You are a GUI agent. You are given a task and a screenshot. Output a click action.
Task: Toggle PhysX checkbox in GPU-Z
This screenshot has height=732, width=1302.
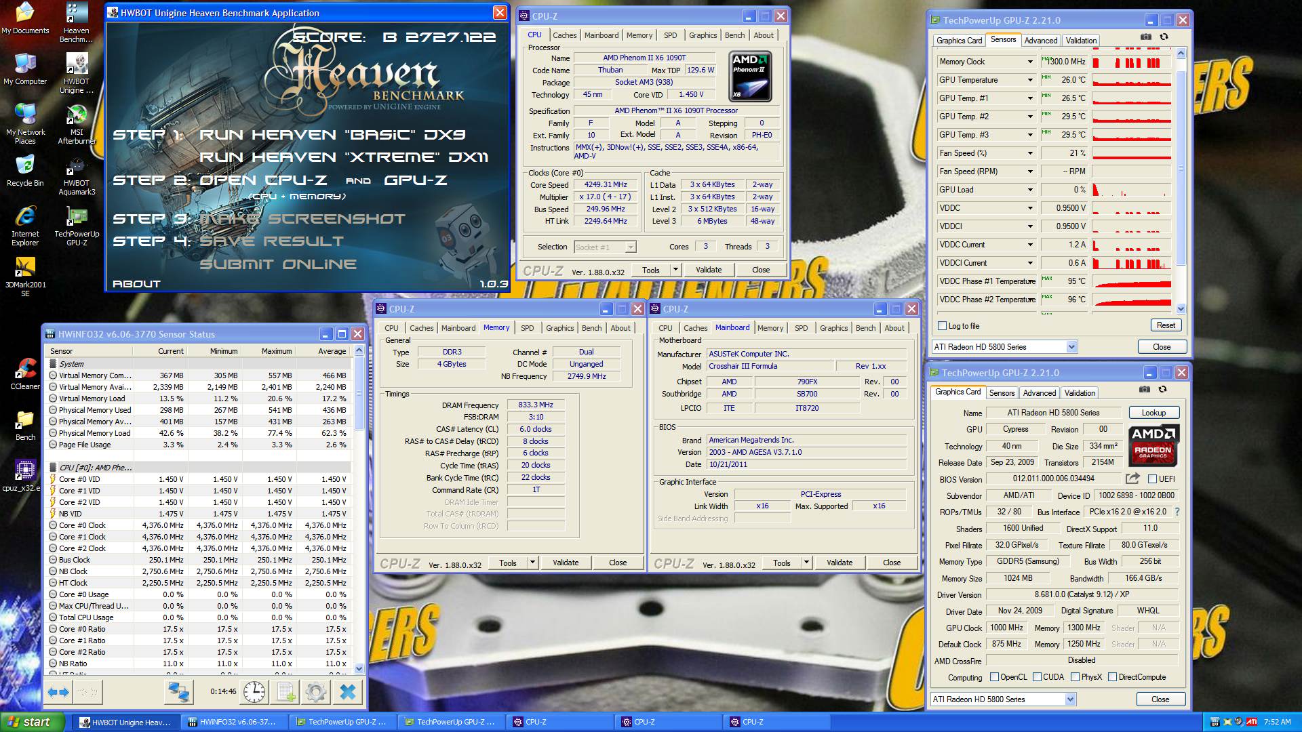click(1075, 677)
